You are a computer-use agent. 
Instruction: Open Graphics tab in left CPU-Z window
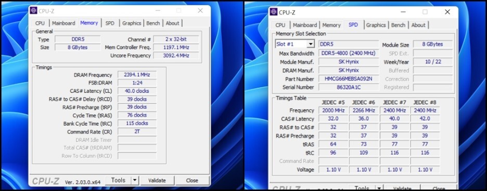132,23
